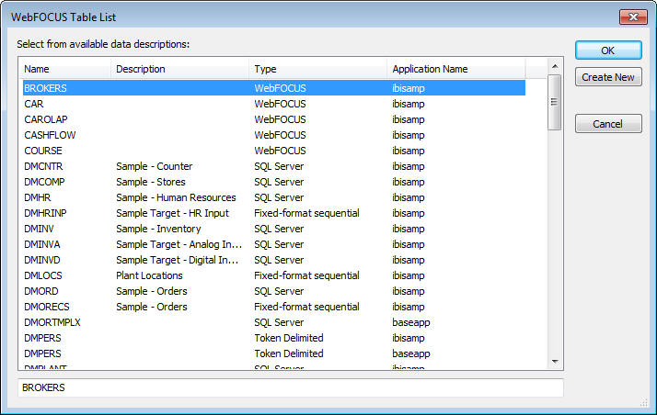The height and width of the screenshot is (415, 657).
Task: Cancel the WebFOCUS Table List dialog
Action: (x=608, y=124)
